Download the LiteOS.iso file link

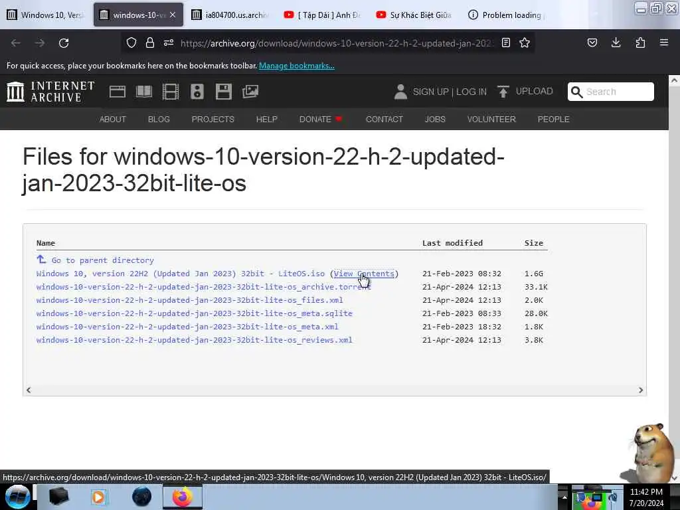181,274
